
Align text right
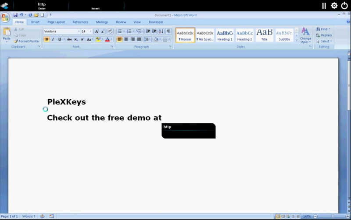point(133,39)
